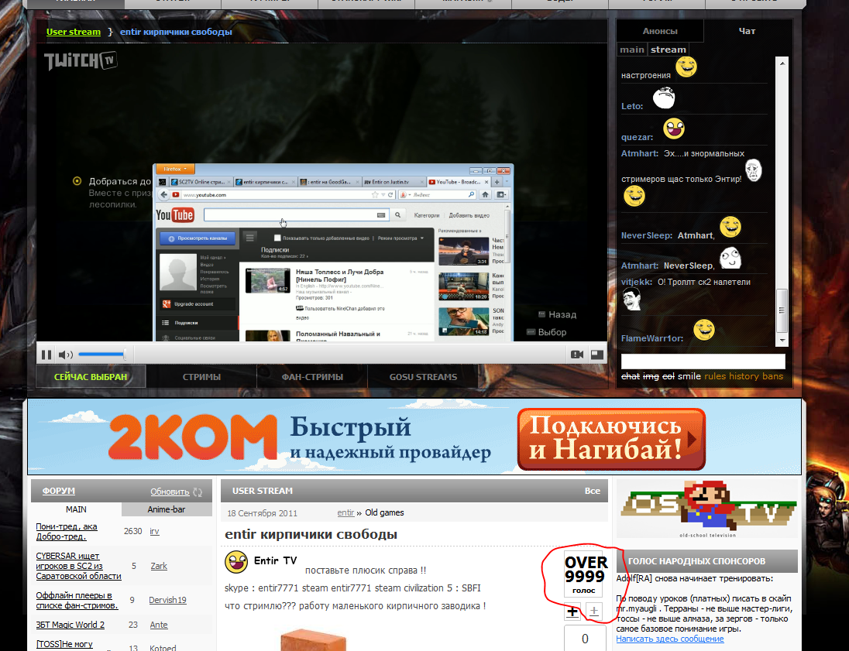This screenshot has width=849, height=651.
Task: Open the Оффлайн плееры thread
Action: (77, 600)
